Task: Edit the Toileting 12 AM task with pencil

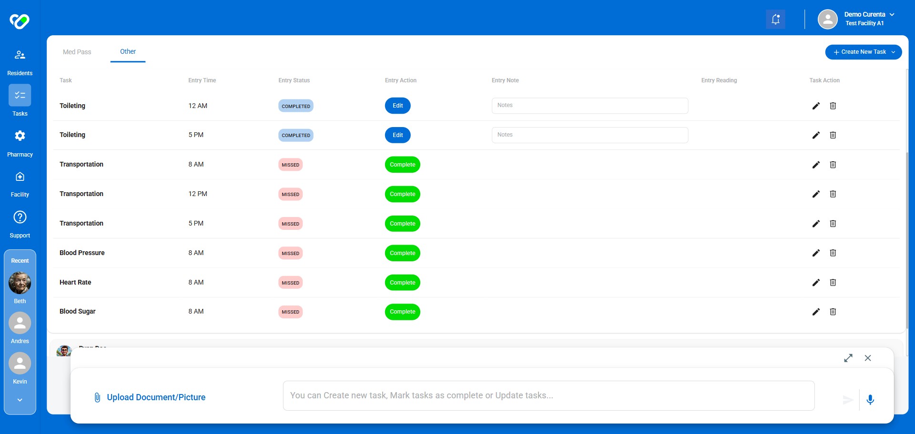Action: pyautogui.click(x=816, y=106)
